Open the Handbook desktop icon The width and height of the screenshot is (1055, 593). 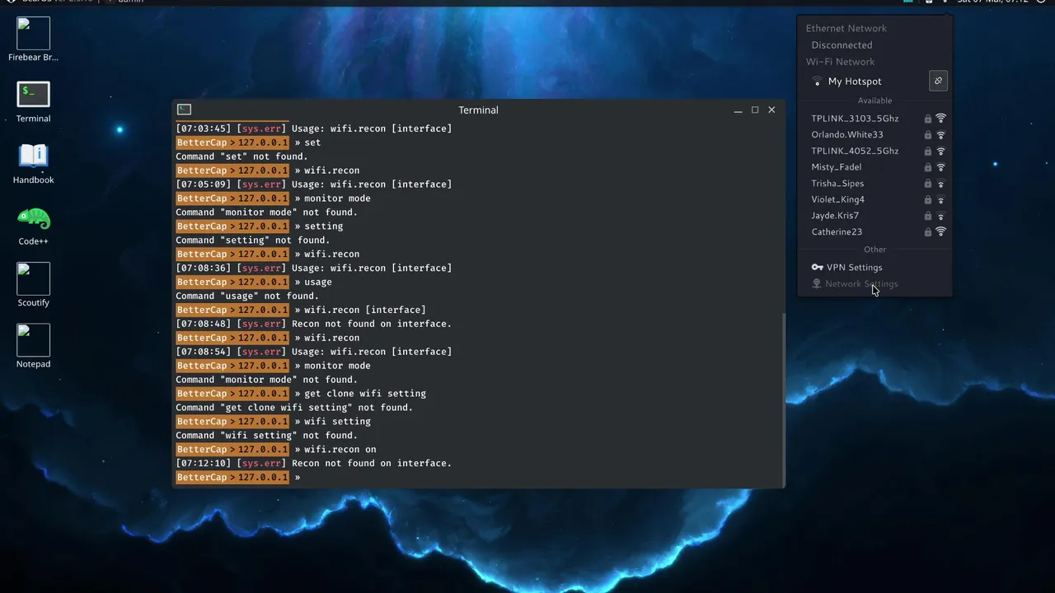pos(33,163)
